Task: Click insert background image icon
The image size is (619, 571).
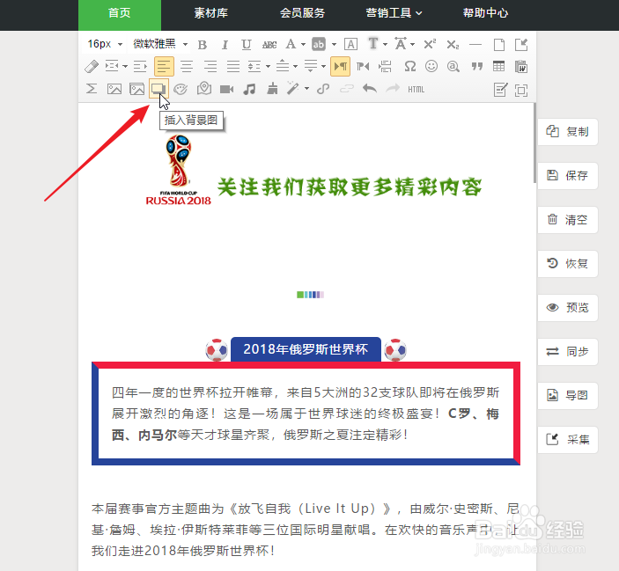Action: (158, 89)
